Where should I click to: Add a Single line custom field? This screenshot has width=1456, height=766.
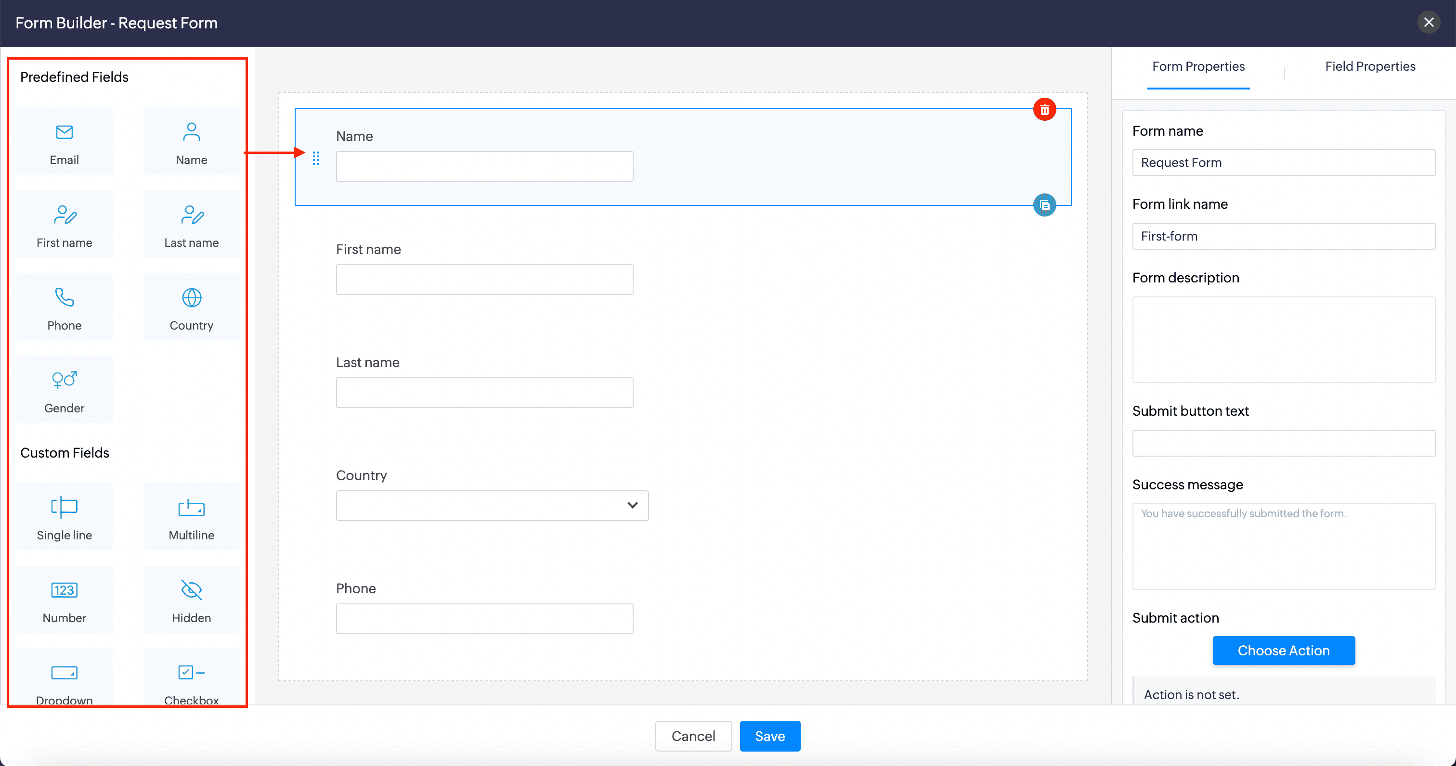point(65,517)
